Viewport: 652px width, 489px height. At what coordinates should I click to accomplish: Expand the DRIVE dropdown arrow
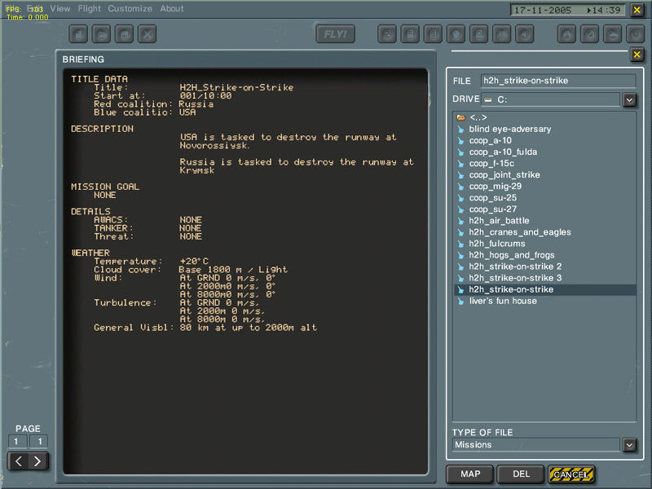629,99
